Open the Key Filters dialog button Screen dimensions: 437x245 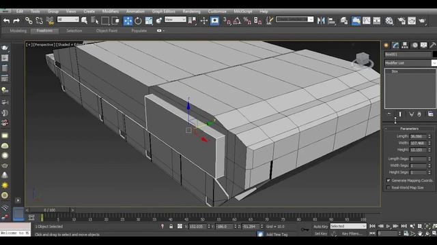(x=352, y=233)
